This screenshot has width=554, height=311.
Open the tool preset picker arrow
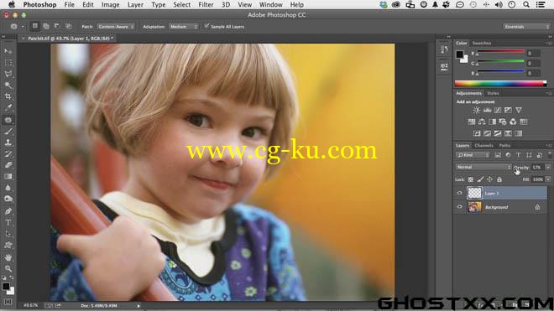[x=23, y=27]
